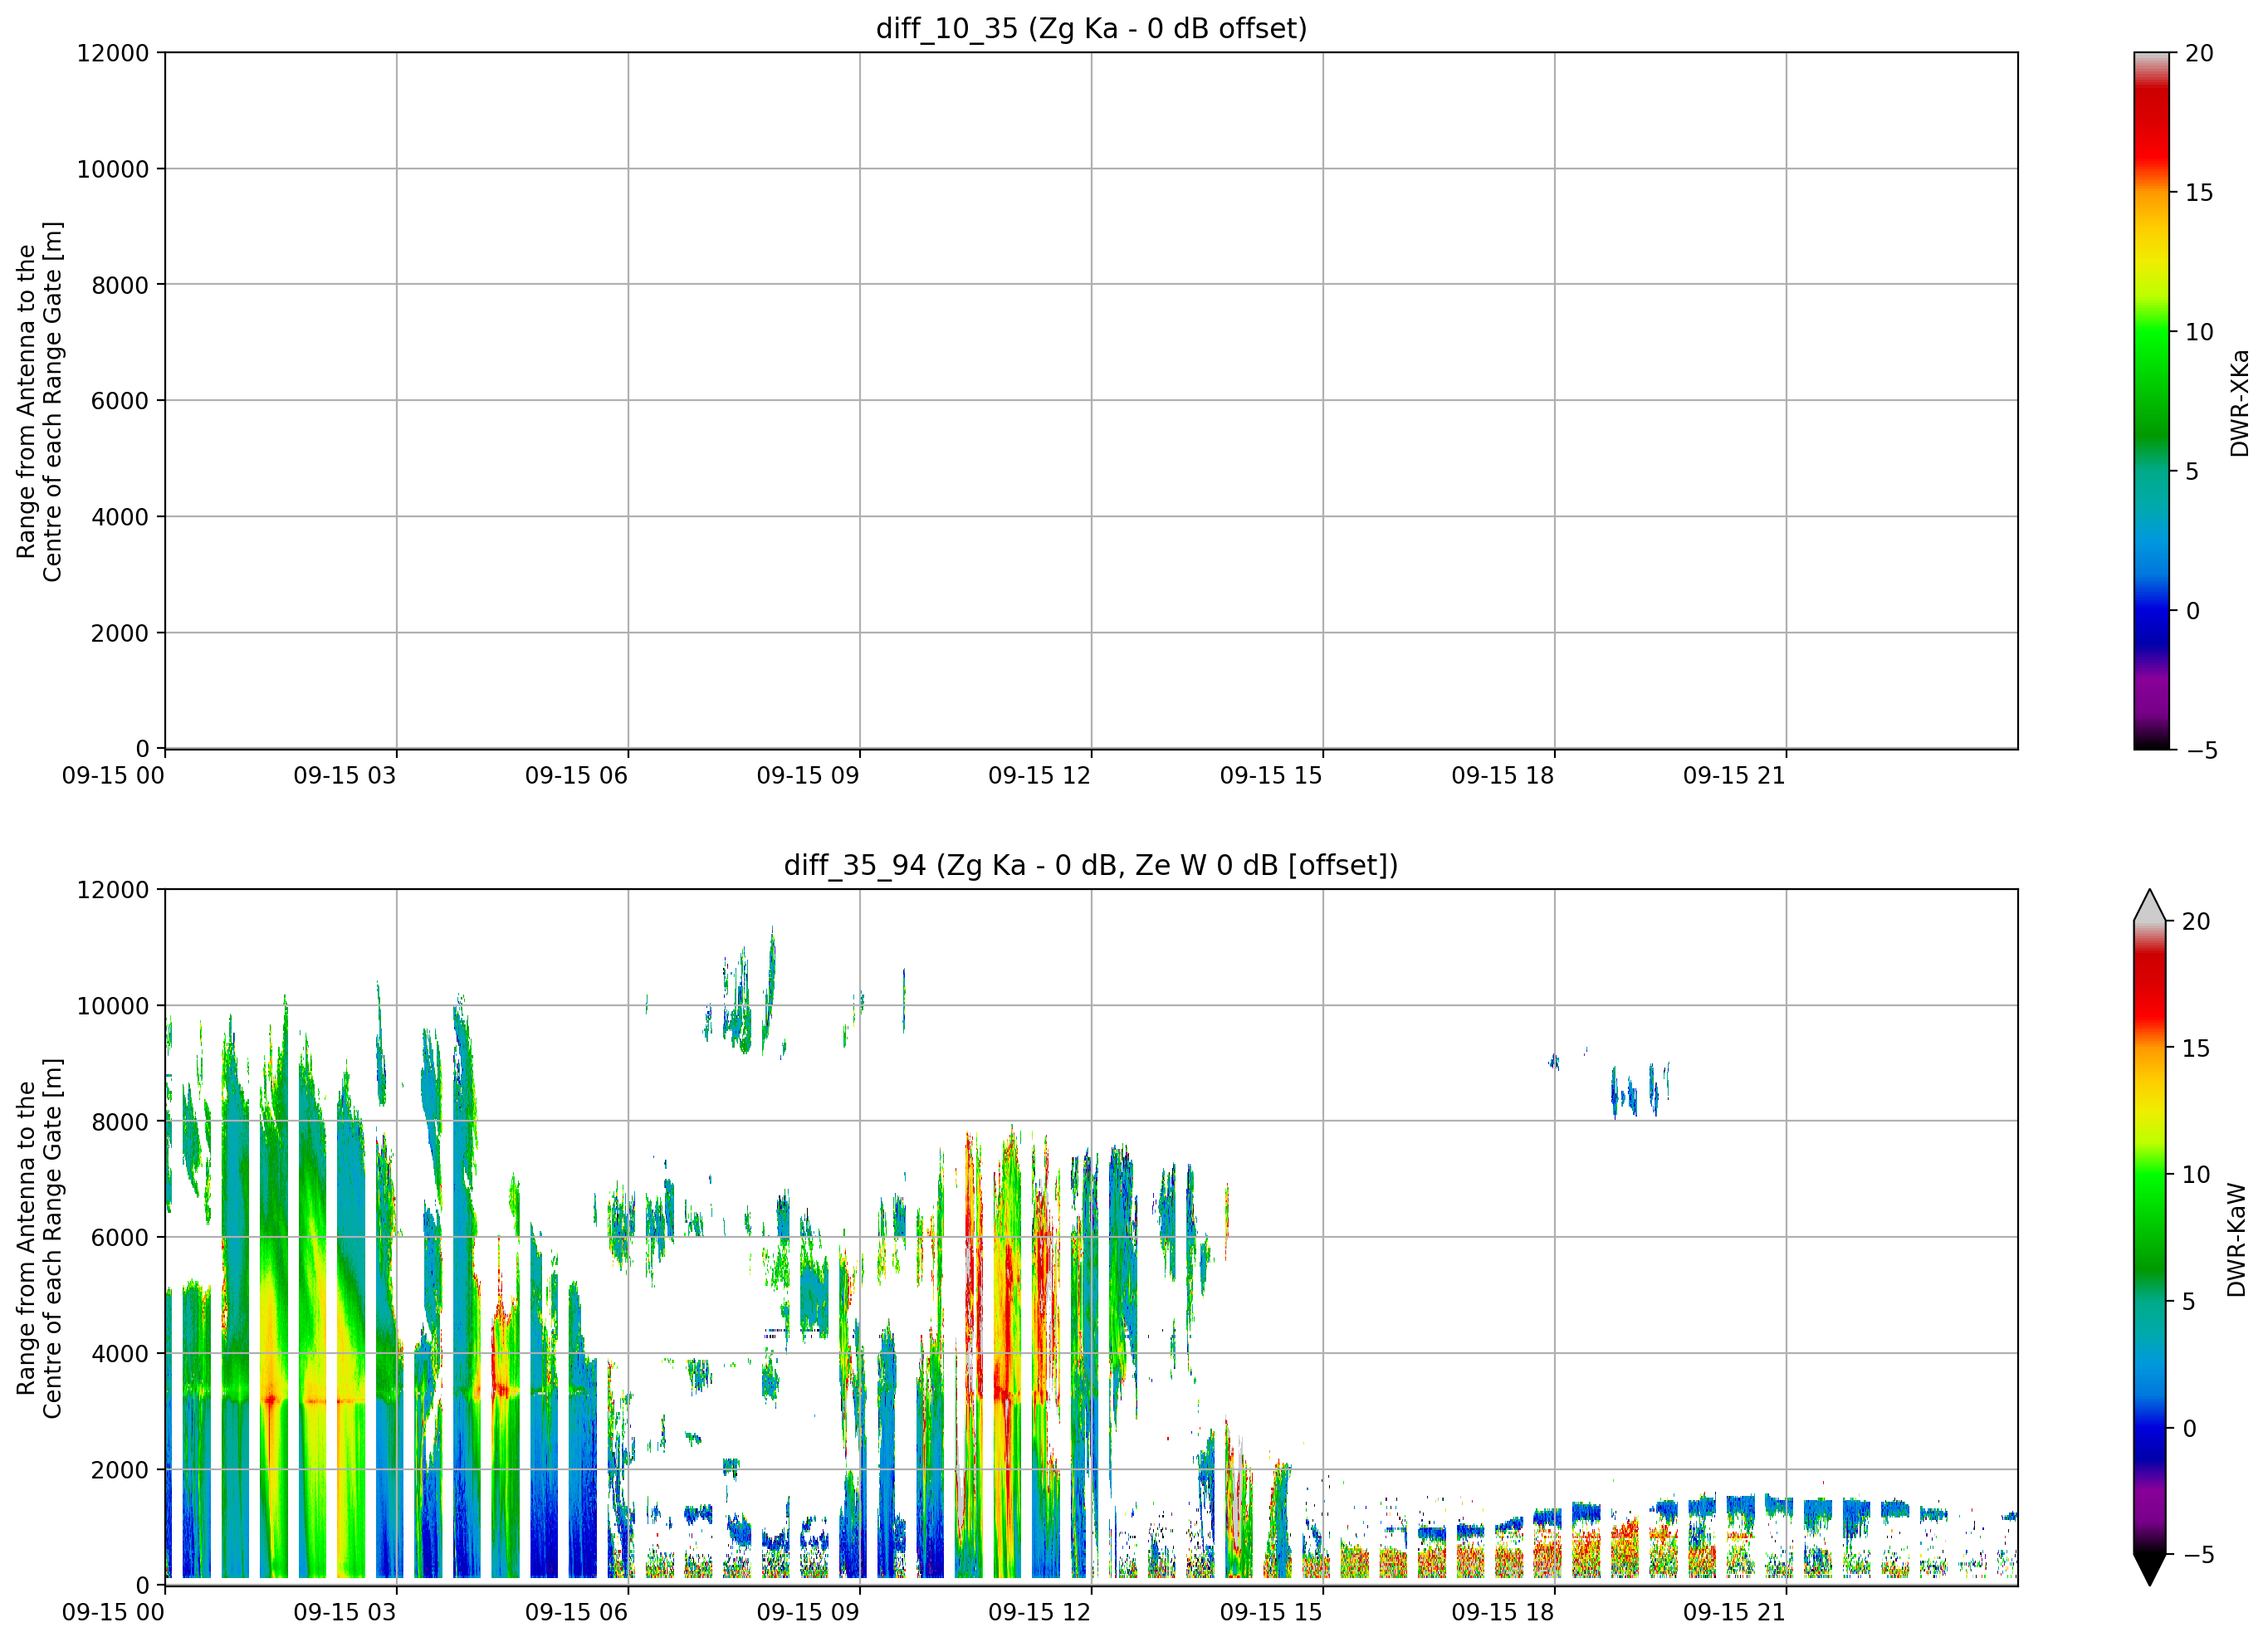Click the 09-15 06 time tick under diff_35_94 plot
Viewport: 2268px width, 1642px height.
tap(576, 1612)
